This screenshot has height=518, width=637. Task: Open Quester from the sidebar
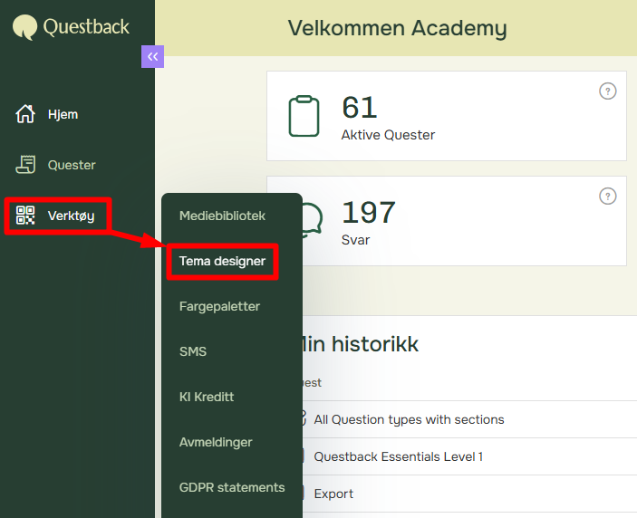pyautogui.click(x=71, y=165)
